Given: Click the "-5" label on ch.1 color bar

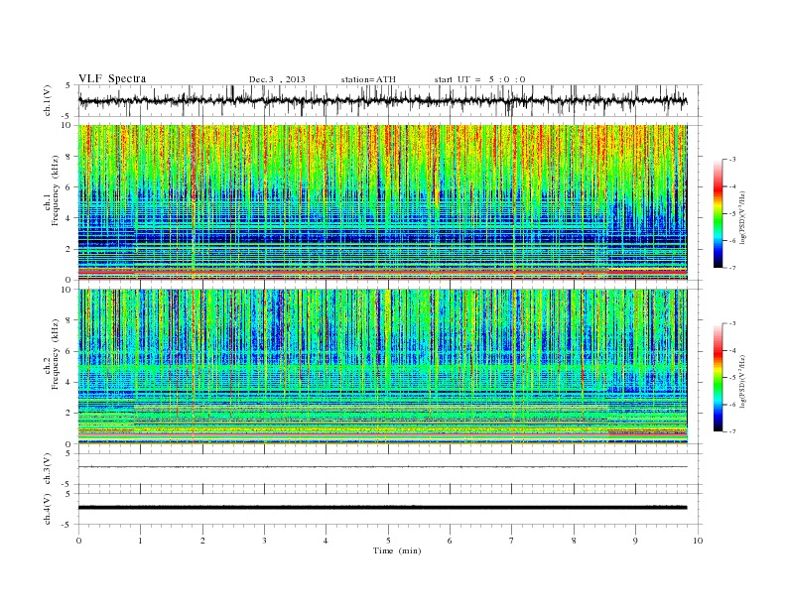Looking at the screenshot, I should (732, 214).
